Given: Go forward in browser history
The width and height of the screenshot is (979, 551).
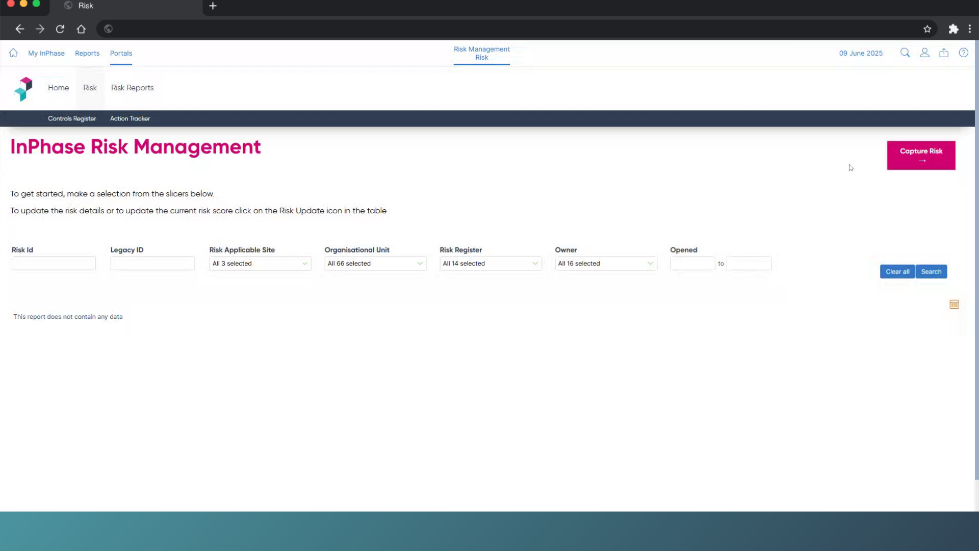Looking at the screenshot, I should click(x=40, y=29).
